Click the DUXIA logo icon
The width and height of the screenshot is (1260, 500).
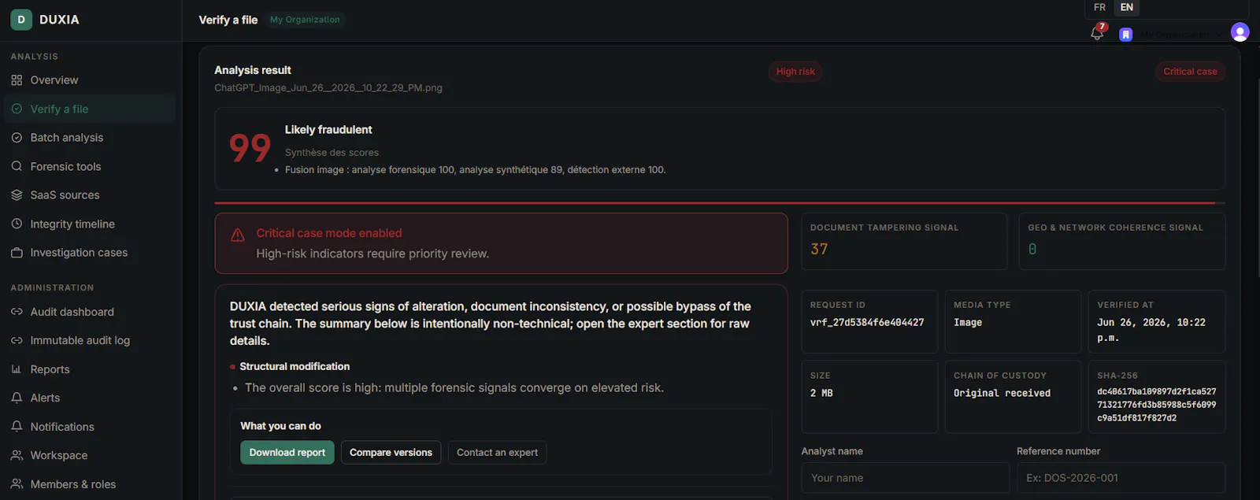(21, 20)
